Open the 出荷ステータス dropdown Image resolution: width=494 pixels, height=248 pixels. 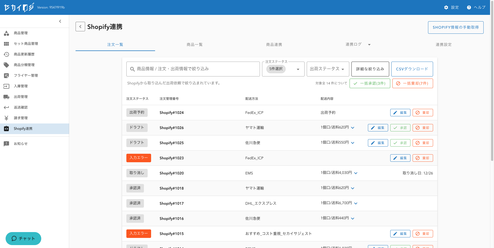(x=327, y=69)
